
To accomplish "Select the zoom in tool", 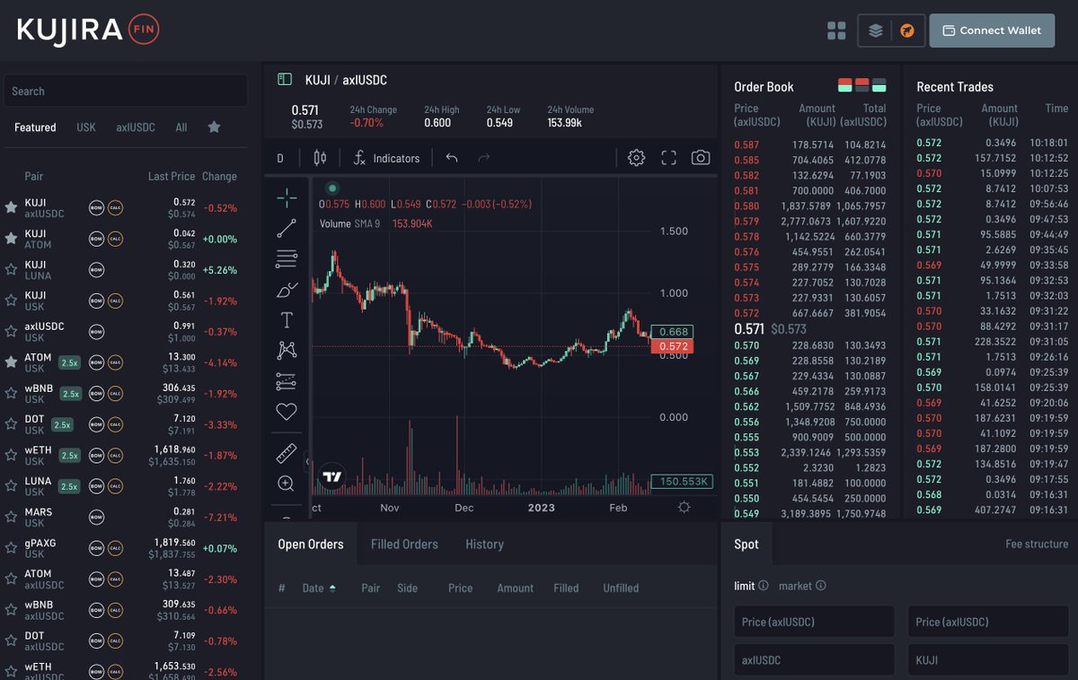I will click(x=287, y=484).
